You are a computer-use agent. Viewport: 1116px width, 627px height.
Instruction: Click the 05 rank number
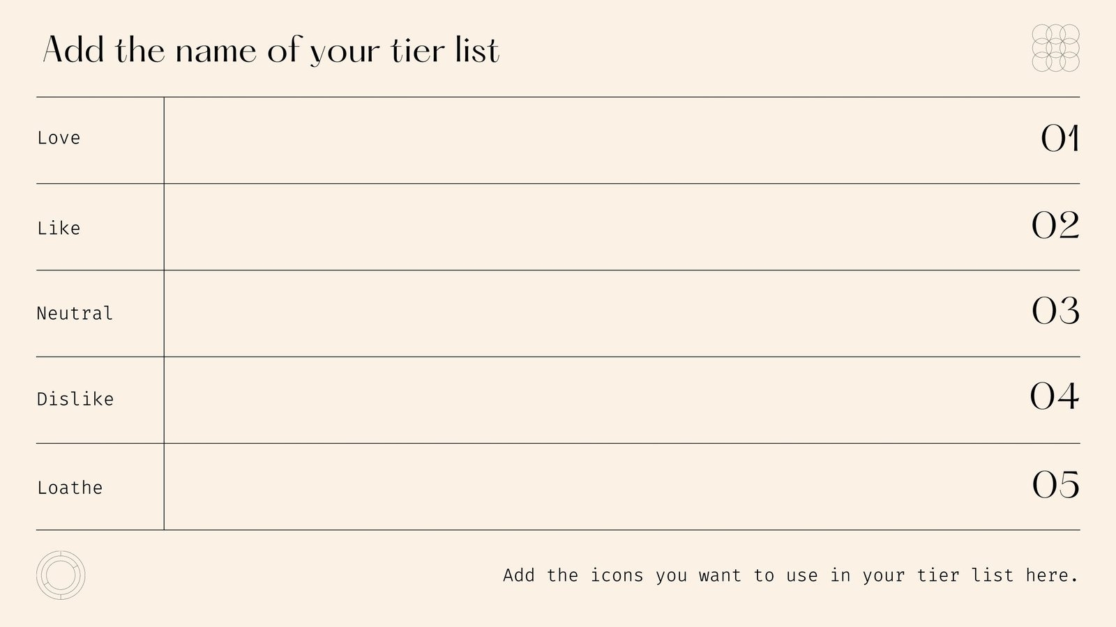pyautogui.click(x=1055, y=484)
